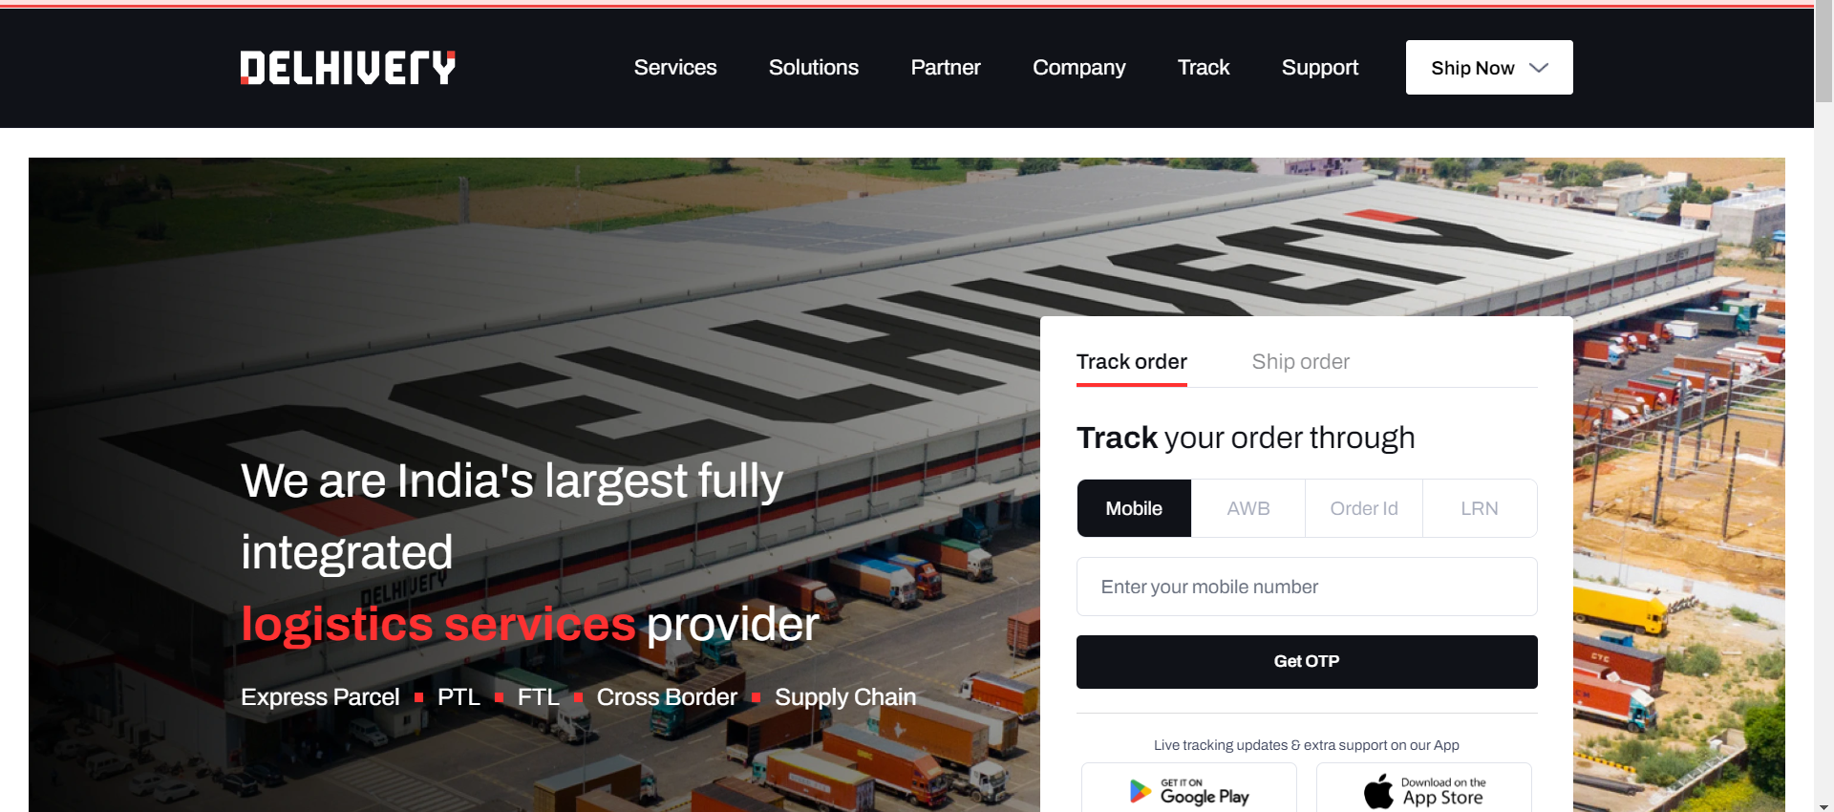Choose AWB tracking option
The width and height of the screenshot is (1834, 812).
point(1248,508)
